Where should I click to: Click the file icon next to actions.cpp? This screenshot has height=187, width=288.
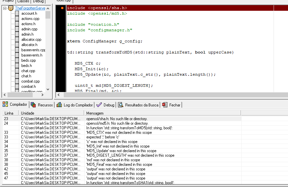pos(17,19)
